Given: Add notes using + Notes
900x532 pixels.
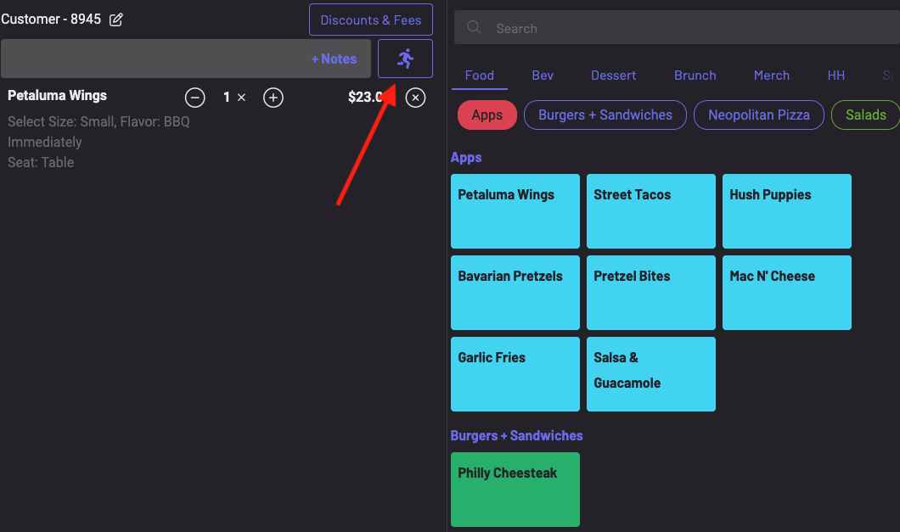Looking at the screenshot, I should click(x=334, y=59).
